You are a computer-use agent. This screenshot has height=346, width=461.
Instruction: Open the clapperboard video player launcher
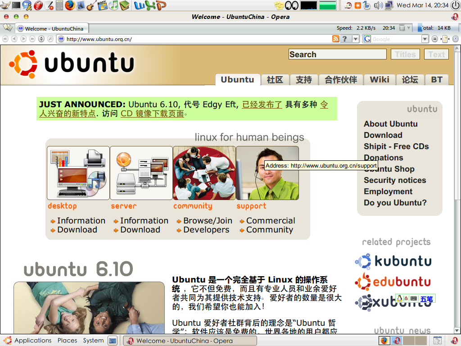click(x=102, y=5)
